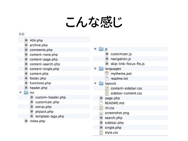Click the footer.php file icon
This screenshot has width=188, height=141.
(26, 78)
